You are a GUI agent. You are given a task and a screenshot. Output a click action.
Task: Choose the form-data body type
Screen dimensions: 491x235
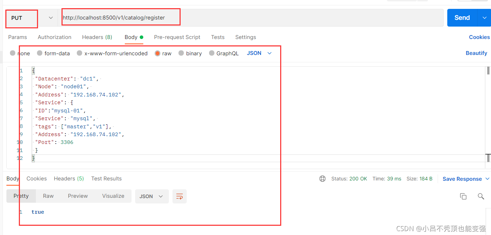53,53
